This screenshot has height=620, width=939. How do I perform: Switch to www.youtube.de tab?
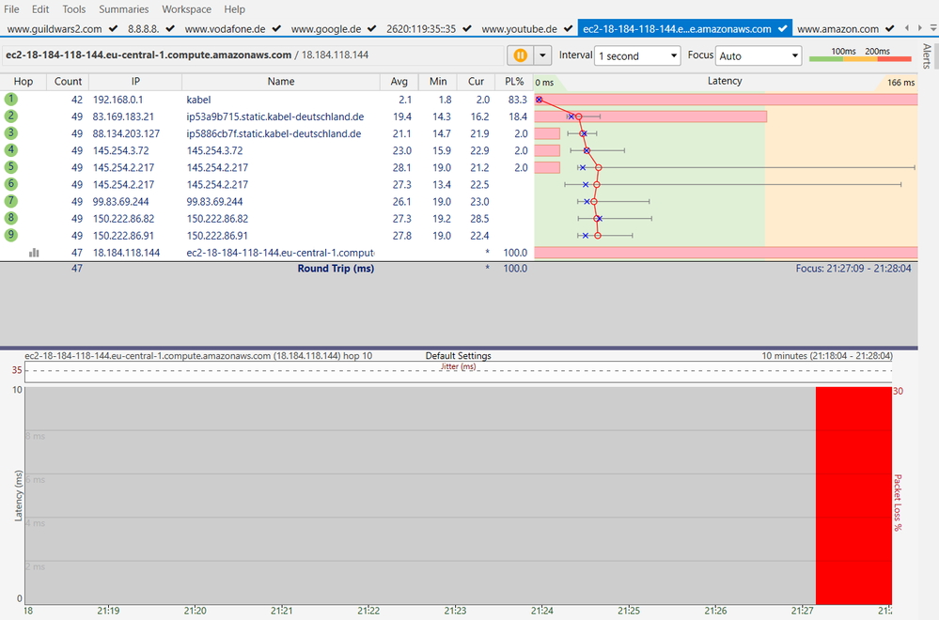526,28
